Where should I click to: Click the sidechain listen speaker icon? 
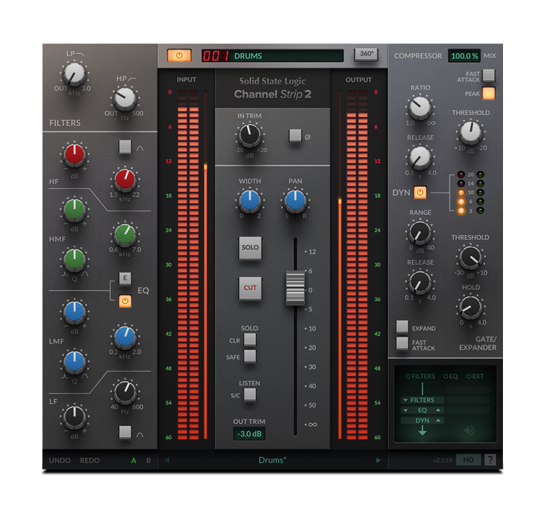[469, 430]
